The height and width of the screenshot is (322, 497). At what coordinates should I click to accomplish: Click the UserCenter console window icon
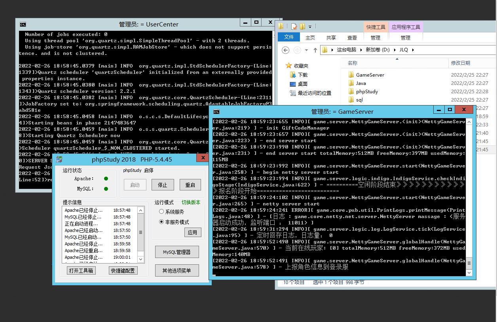(x=23, y=24)
